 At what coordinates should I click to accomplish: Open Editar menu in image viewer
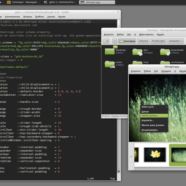147,71
